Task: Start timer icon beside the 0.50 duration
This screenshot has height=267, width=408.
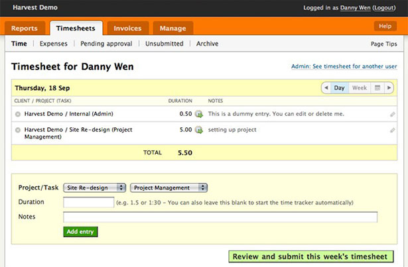Action: click(x=199, y=114)
